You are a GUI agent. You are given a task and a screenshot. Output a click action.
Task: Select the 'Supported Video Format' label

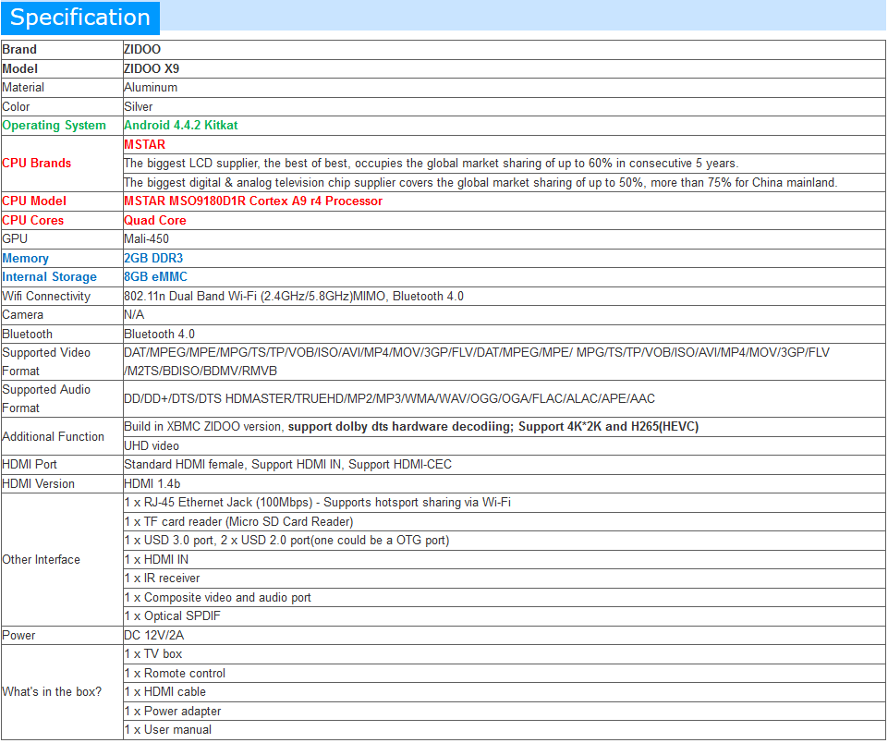pos(46,362)
